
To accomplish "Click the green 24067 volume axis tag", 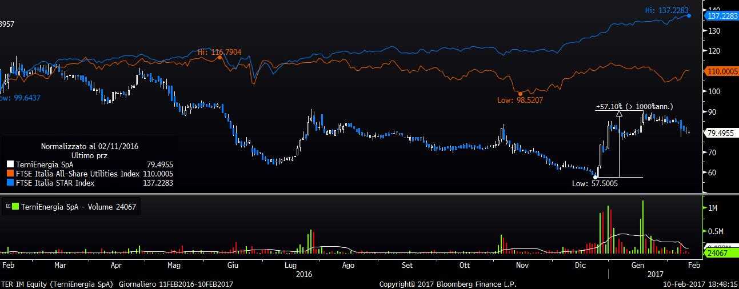I will (717, 252).
